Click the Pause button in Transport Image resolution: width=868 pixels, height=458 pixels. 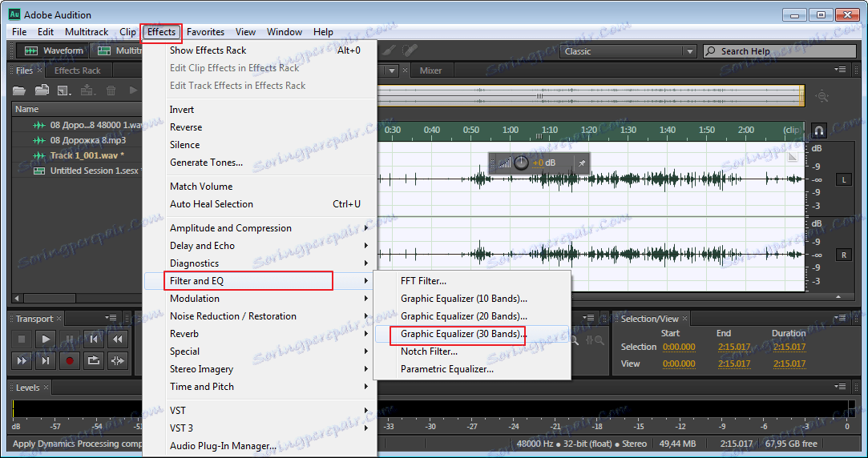pos(69,339)
